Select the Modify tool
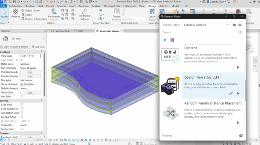This screenshot has width=260, height=145. click(x=4, y=13)
